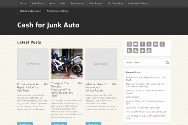This screenshot has width=188, height=125.
Task: Click comment bubble for Vehicle Repairs post
Action: point(113,84)
